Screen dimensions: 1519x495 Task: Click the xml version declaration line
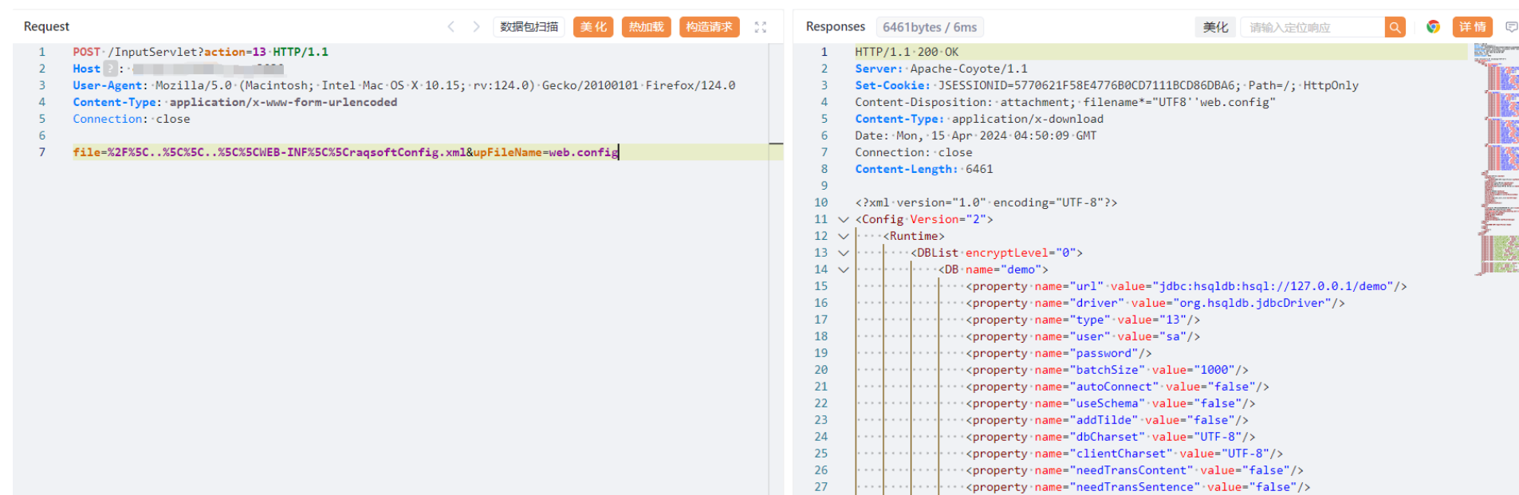click(986, 202)
